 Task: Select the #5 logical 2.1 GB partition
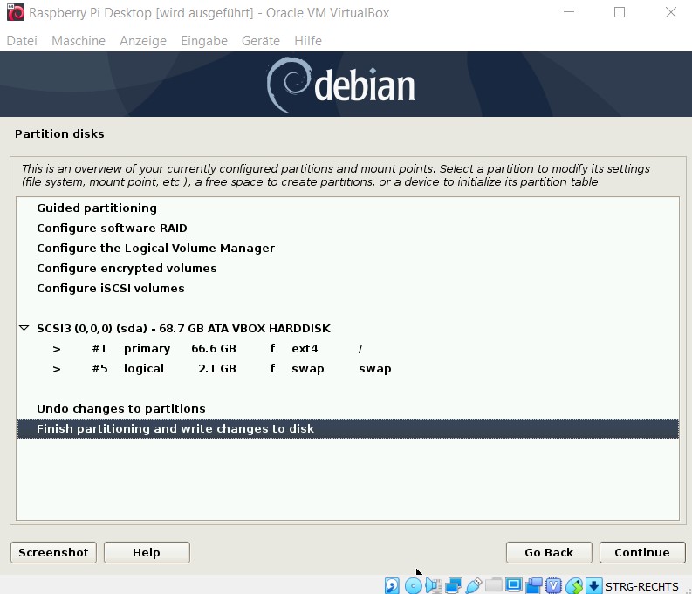point(348,368)
